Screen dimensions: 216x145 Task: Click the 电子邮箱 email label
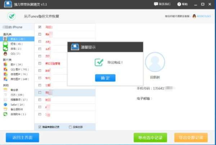point(144,99)
